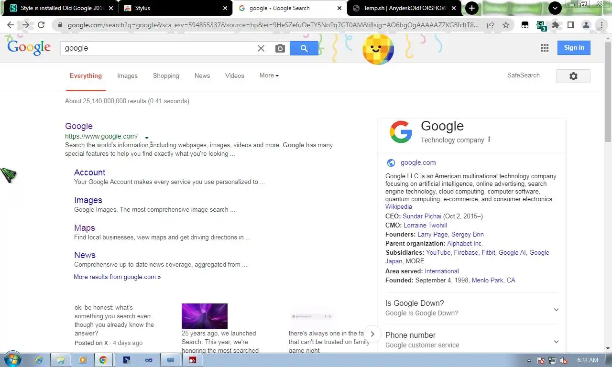Select the Everything search filter
This screenshot has width=612, height=367.
(x=86, y=76)
